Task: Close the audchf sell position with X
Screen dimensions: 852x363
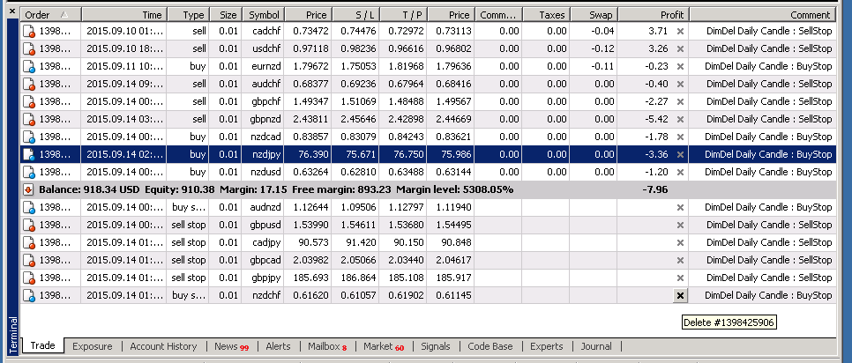Action: click(680, 84)
